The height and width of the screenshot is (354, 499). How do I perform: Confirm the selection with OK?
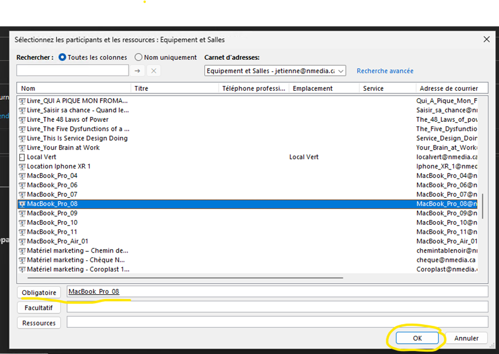(x=417, y=338)
